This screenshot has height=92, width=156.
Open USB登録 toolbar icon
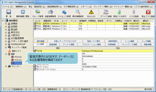tap(134, 12)
